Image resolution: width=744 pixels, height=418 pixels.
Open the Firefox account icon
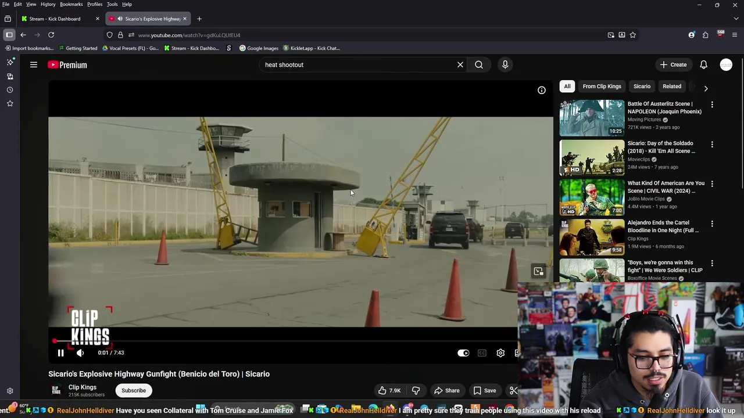692,35
